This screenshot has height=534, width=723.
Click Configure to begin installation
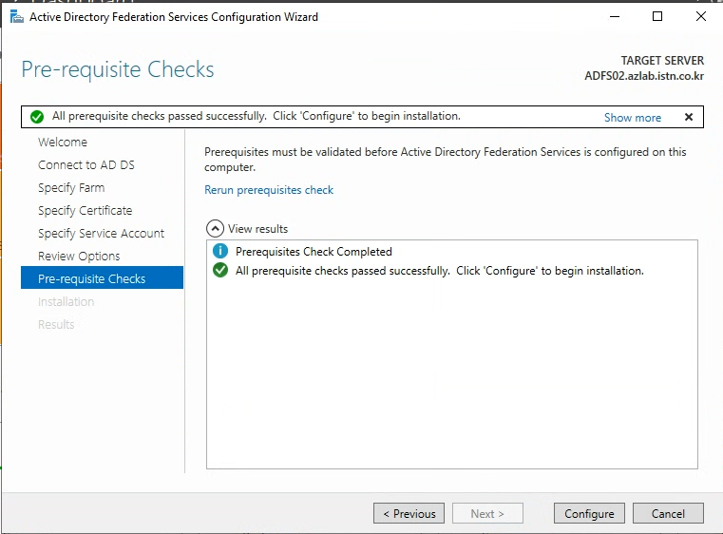pyautogui.click(x=589, y=513)
